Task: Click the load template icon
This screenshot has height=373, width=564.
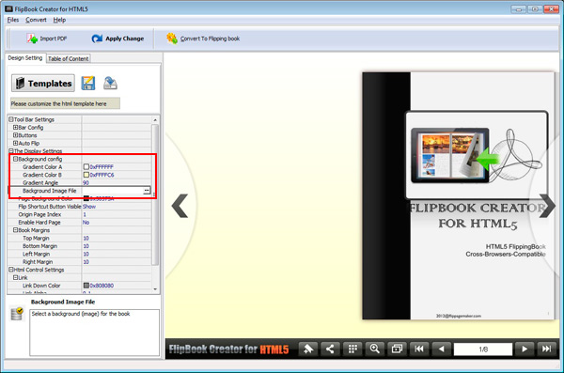Action: (110, 83)
